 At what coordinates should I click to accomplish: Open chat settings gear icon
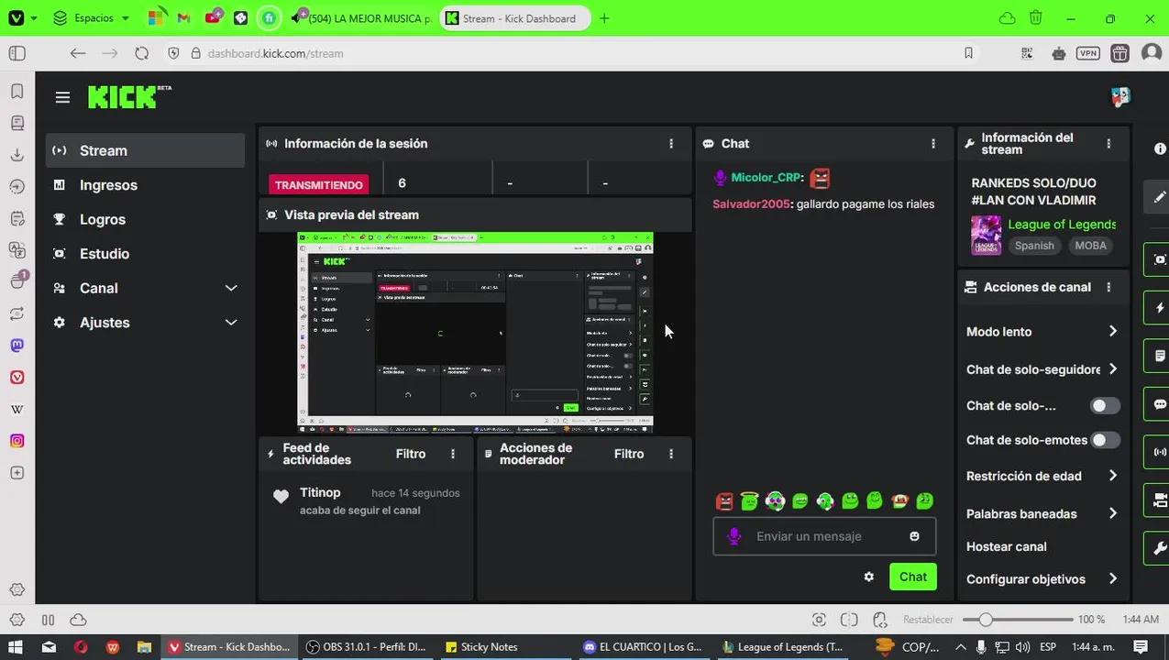pos(868,577)
